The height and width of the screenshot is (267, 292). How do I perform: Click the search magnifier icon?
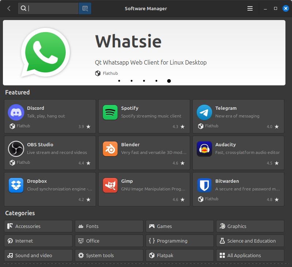tap(23, 8)
